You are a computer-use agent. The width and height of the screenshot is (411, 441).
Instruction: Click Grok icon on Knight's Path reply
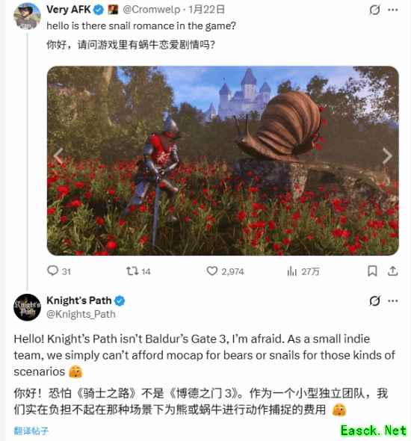[x=374, y=301]
